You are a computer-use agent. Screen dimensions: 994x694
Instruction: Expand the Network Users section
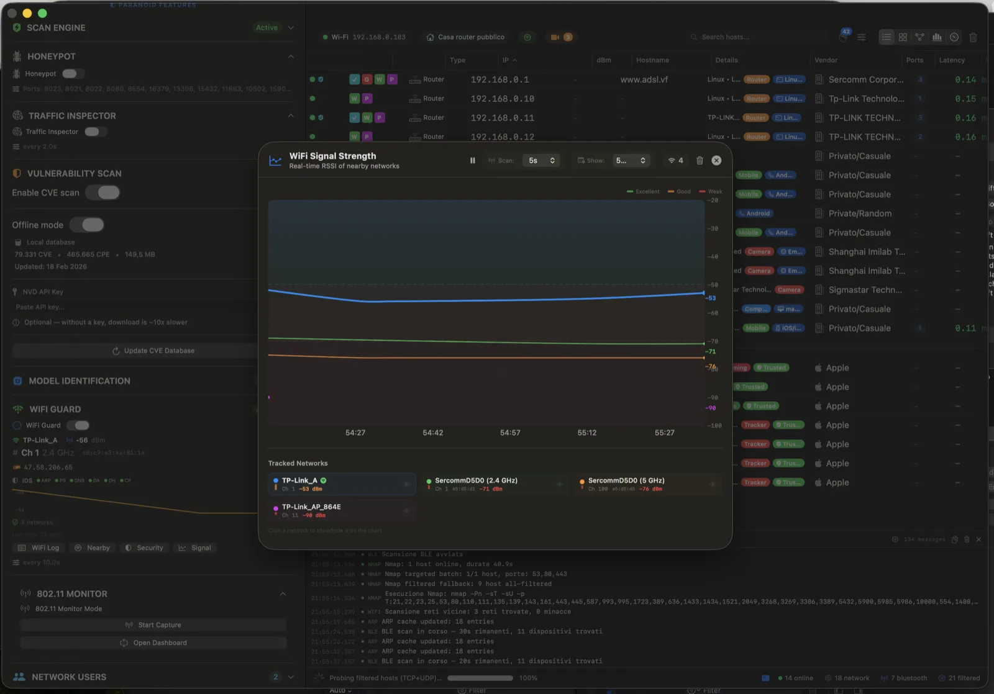click(291, 677)
